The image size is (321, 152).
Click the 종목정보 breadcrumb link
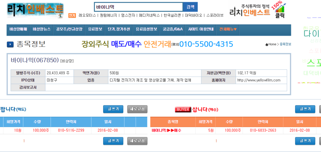285,44
